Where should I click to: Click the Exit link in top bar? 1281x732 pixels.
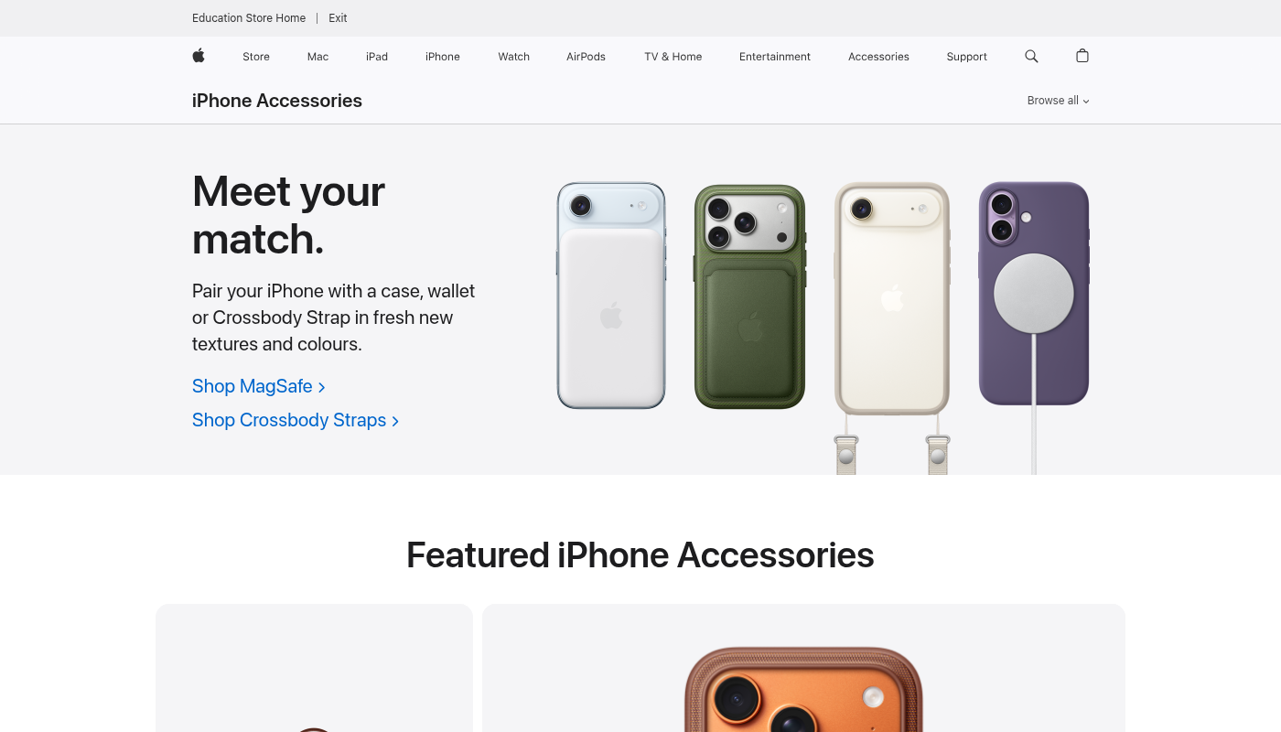tap(339, 18)
